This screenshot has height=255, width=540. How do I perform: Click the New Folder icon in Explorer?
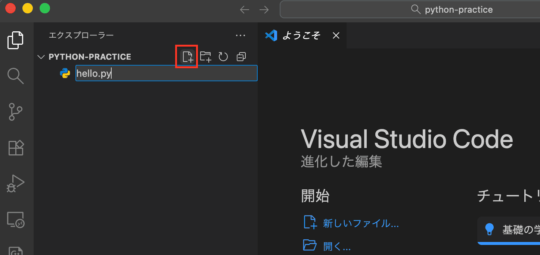point(205,57)
